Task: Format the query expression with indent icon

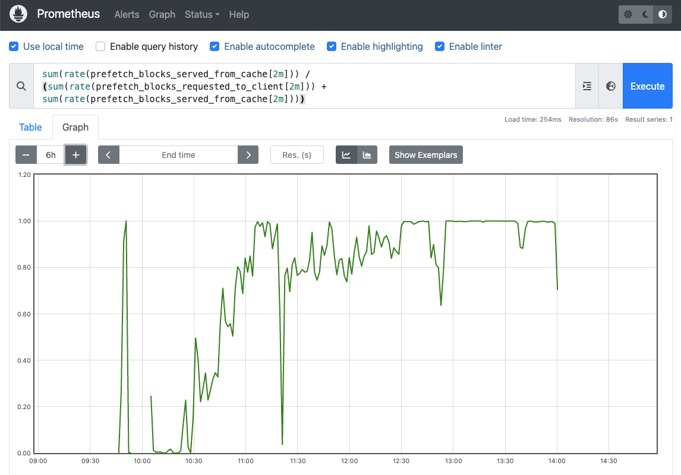Action: (x=587, y=86)
